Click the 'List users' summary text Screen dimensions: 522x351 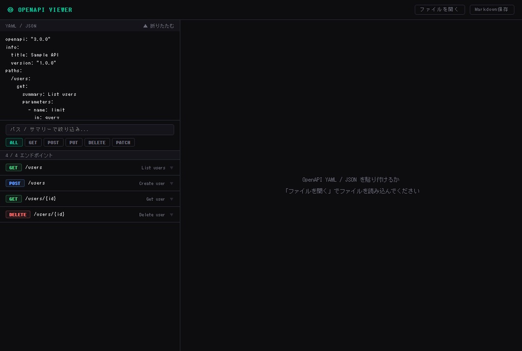pyautogui.click(x=153, y=168)
